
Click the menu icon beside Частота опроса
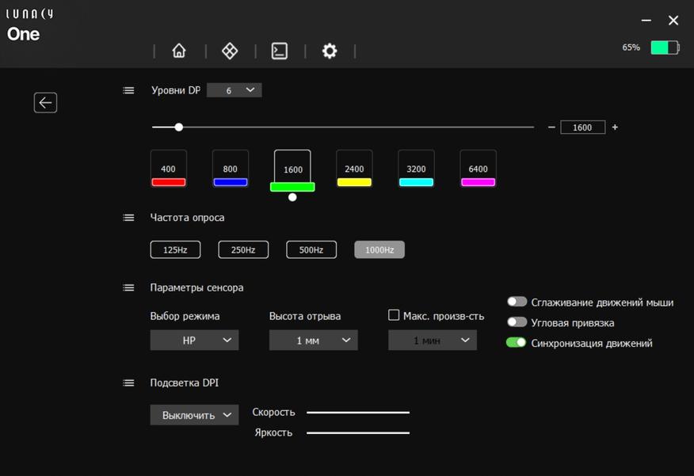point(129,218)
